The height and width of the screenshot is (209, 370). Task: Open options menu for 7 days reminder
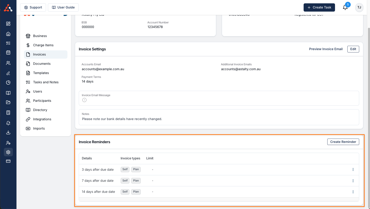pos(353,181)
